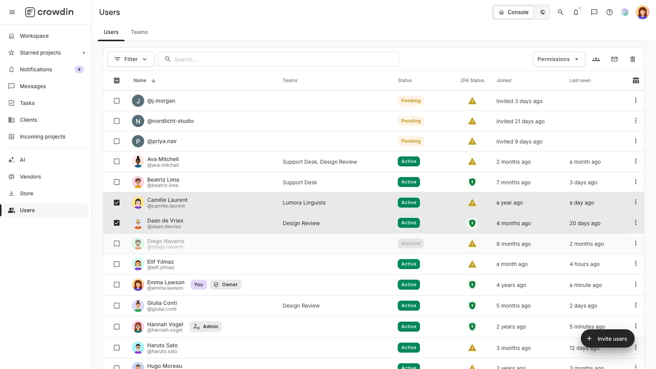Click the delete users trash icon

click(x=633, y=59)
